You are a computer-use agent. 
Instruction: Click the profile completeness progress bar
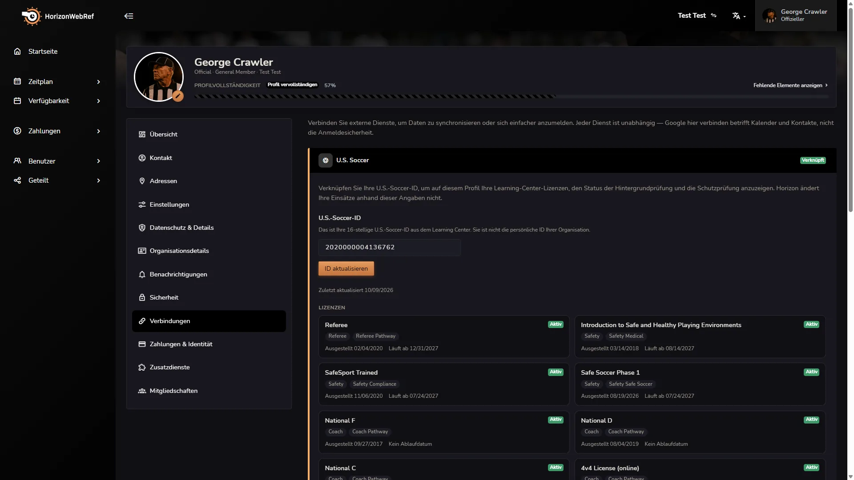click(512, 96)
